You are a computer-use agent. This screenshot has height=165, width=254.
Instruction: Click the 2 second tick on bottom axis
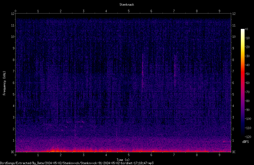pos(61,155)
